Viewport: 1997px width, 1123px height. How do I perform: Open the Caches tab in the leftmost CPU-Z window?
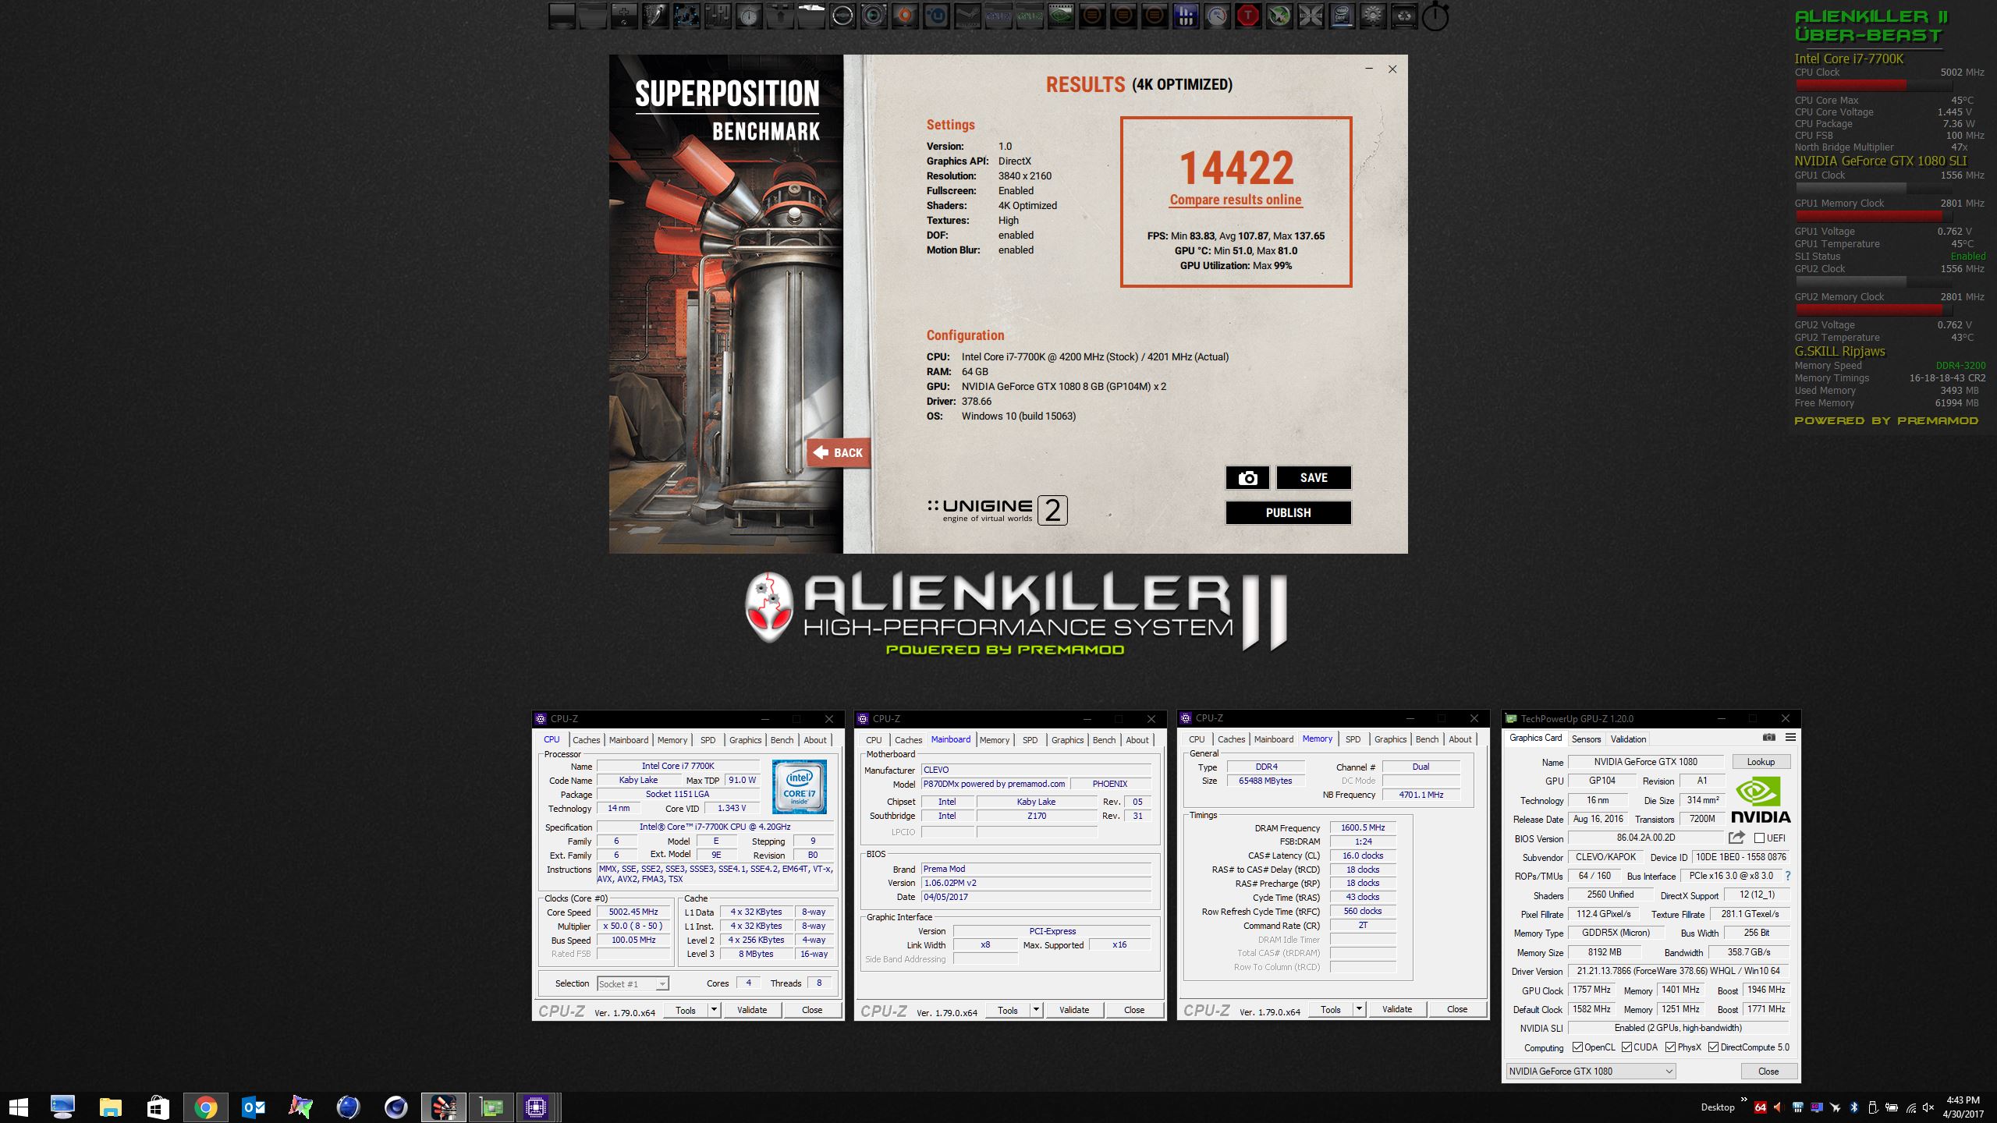(x=586, y=740)
